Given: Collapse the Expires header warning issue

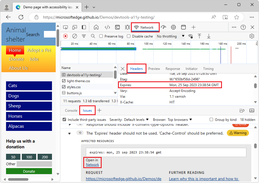Looking at the screenshot, I should point(69,133).
